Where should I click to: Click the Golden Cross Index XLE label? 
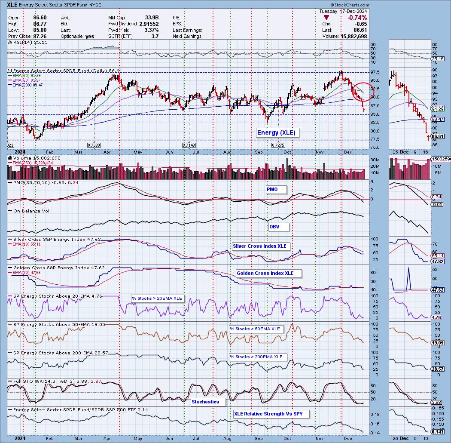point(268,274)
